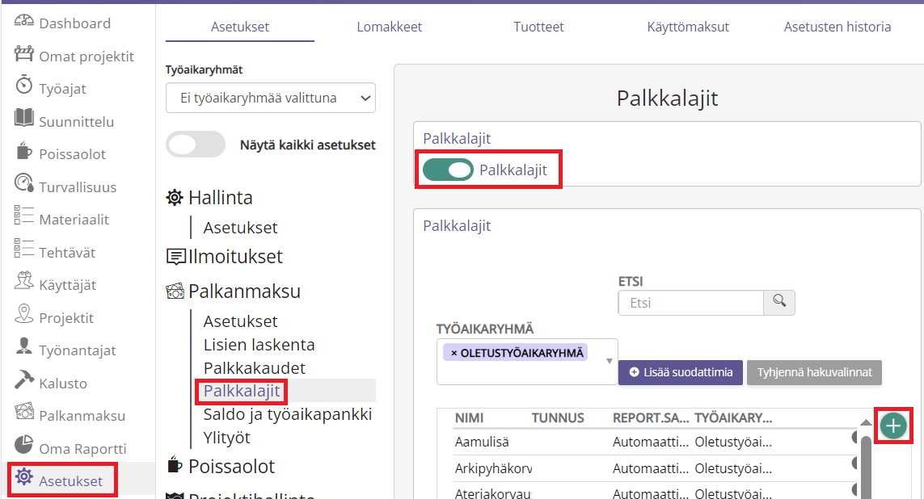Viewport: 924px width, 499px height.
Task: Open Lisien laskenta settings
Action: tap(259, 345)
